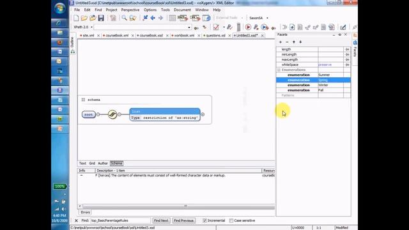
Task: Switch to the workbook.xml tab
Action: (x=184, y=36)
